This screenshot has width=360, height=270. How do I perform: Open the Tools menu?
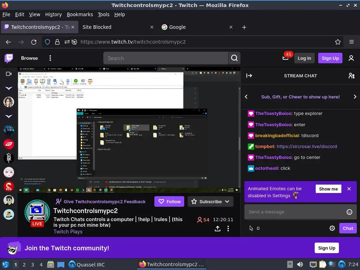coord(103,14)
